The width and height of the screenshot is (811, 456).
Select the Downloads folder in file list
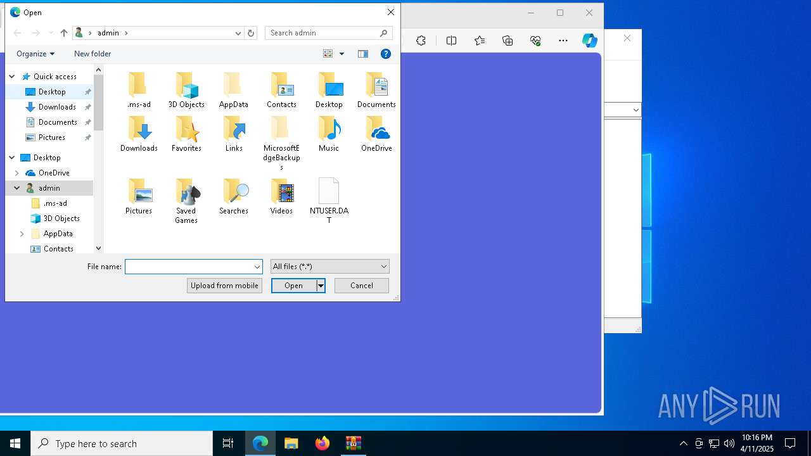139,134
